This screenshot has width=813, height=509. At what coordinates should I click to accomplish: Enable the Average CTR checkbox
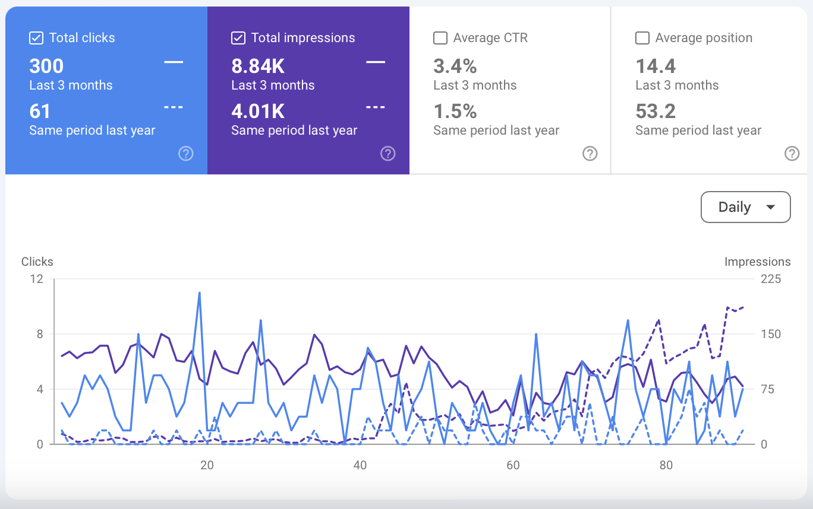[440, 38]
